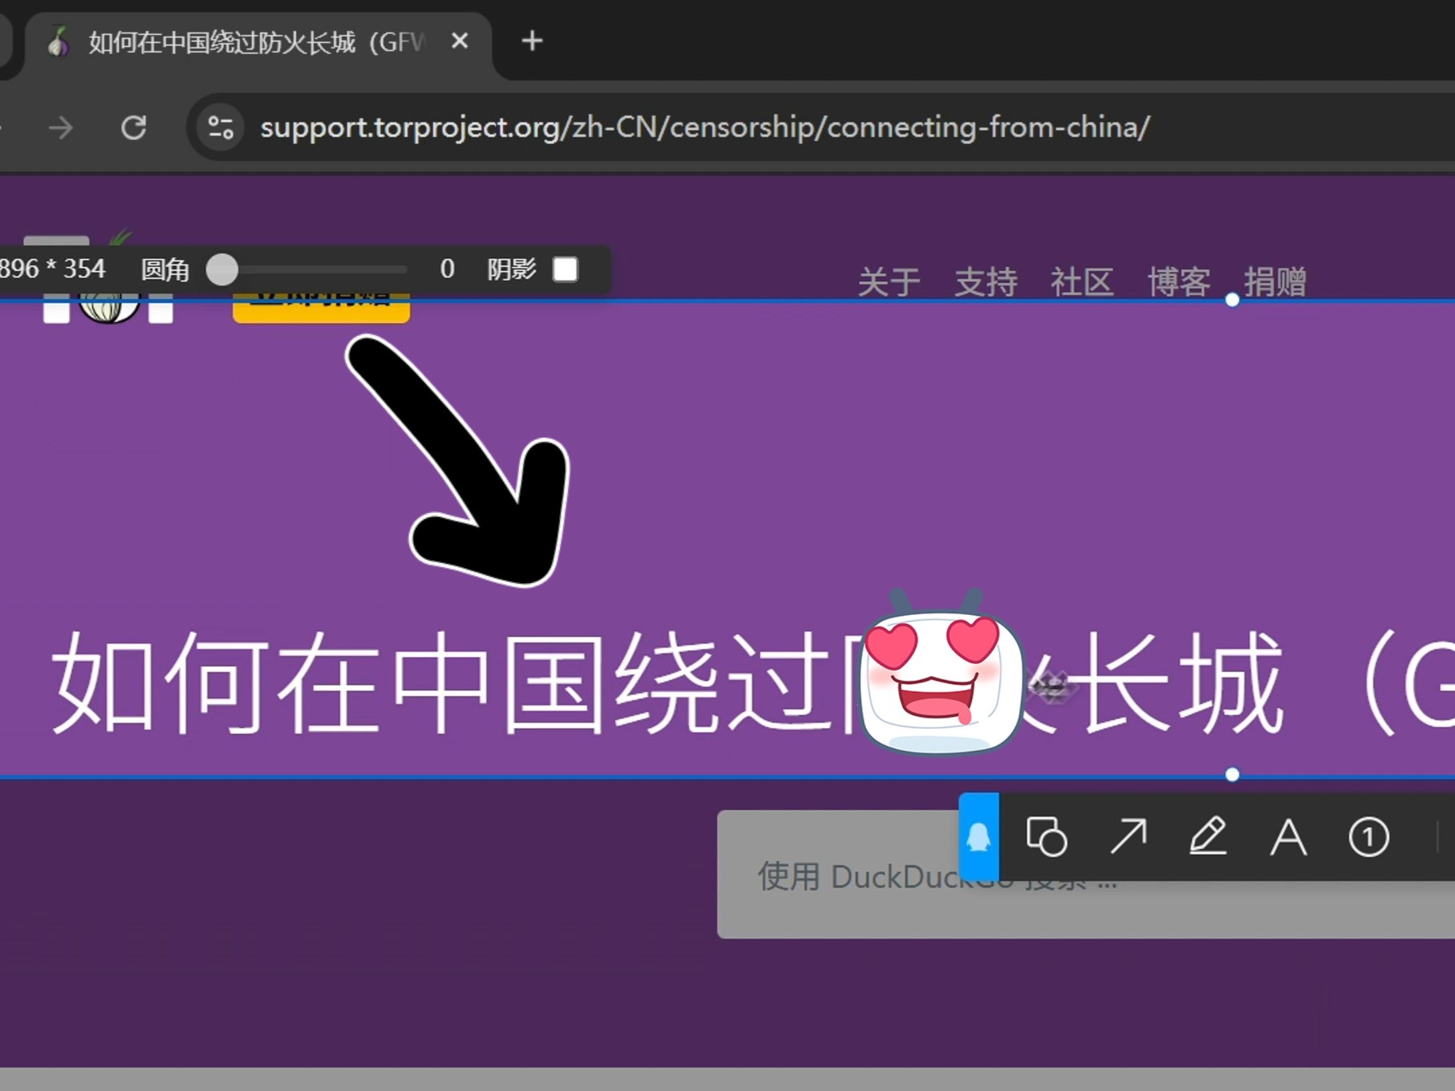Select the text annotation tool
1455x1091 pixels.
tap(1289, 838)
